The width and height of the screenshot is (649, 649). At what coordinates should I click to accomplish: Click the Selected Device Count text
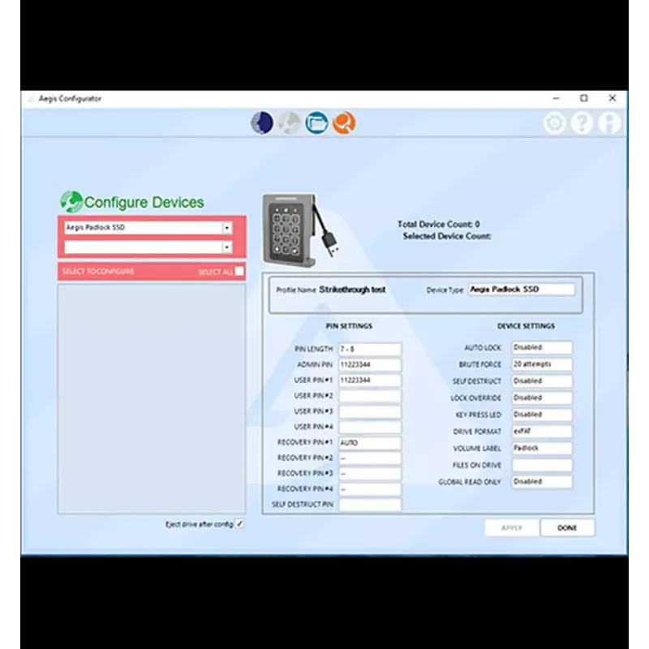coord(447,236)
